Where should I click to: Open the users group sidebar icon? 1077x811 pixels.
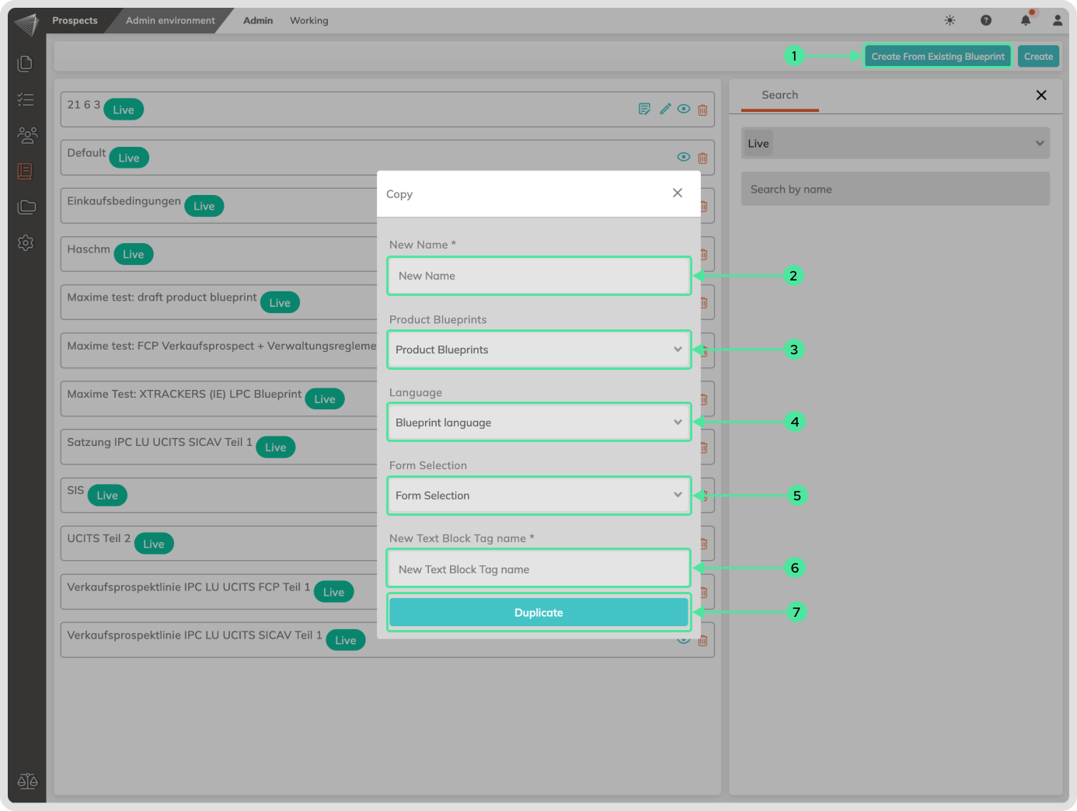point(26,135)
